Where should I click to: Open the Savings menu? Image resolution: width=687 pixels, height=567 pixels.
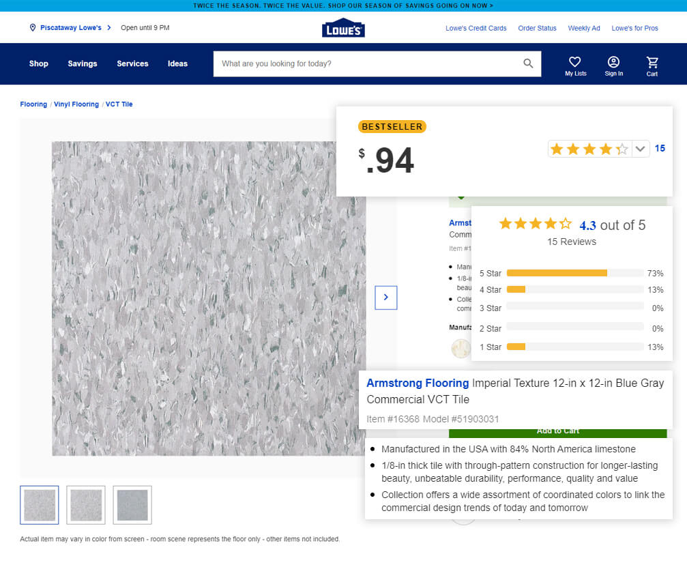[83, 63]
